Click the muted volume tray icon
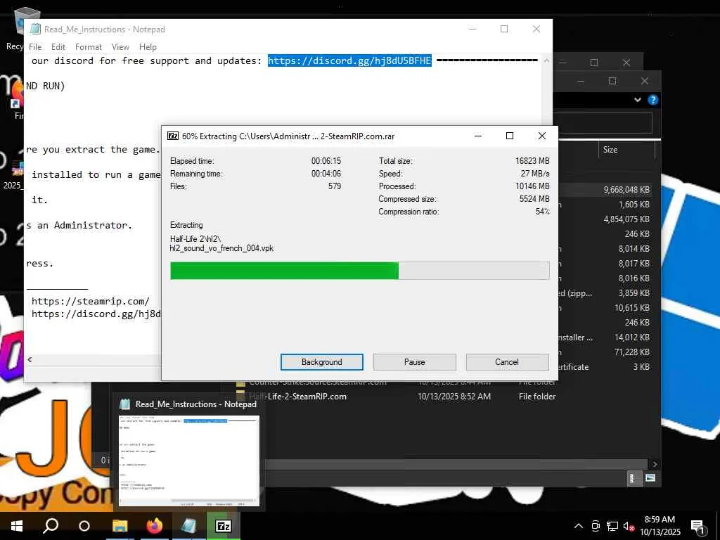The width and height of the screenshot is (720, 540). tap(629, 526)
